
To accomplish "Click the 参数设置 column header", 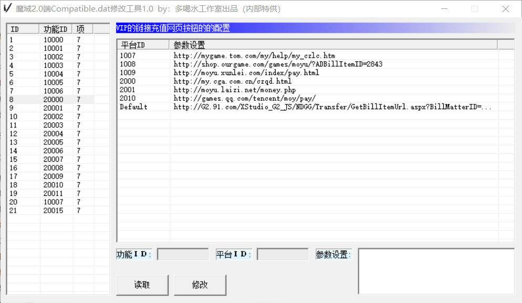I will click(x=333, y=45).
